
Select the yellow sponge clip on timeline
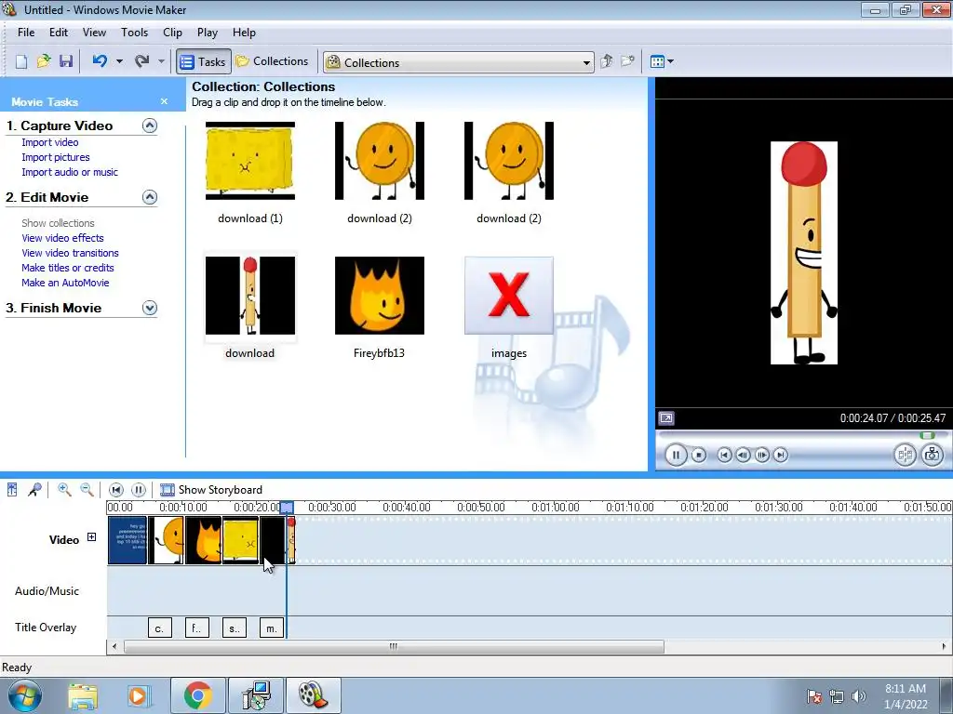[x=241, y=540]
